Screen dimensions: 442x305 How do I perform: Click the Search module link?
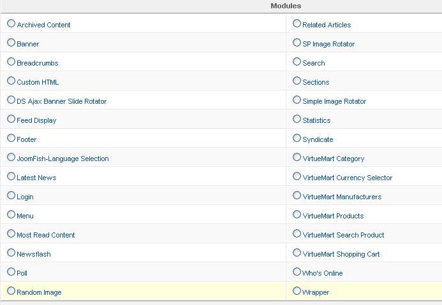coord(314,63)
